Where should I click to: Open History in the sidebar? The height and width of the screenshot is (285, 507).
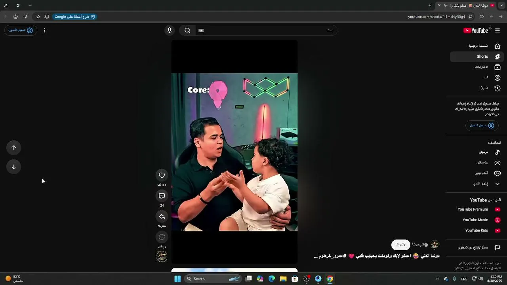pyautogui.click(x=477, y=88)
